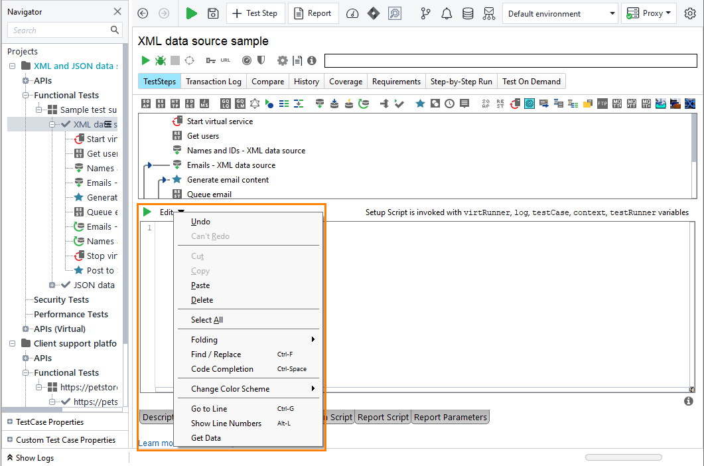
Task: Add a Script step via the star icon
Action: (x=420, y=104)
